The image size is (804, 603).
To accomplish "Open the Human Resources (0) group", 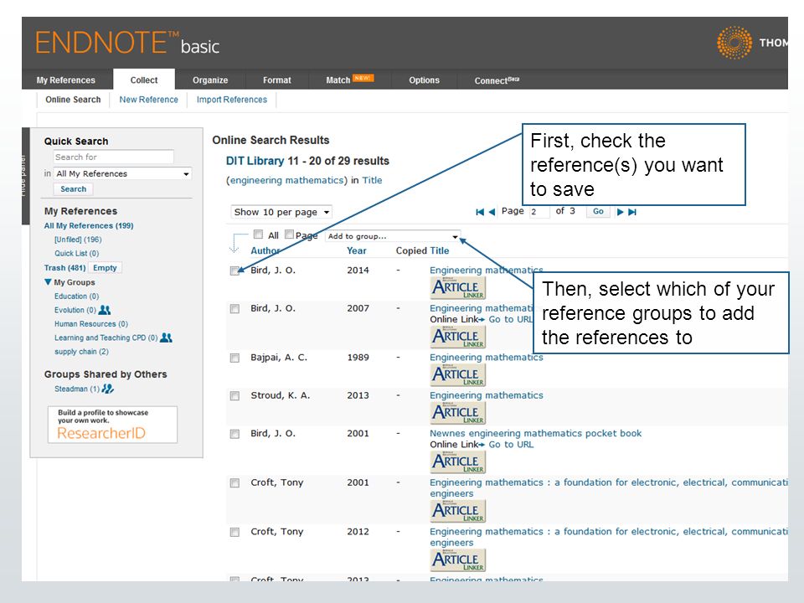I will click(91, 324).
